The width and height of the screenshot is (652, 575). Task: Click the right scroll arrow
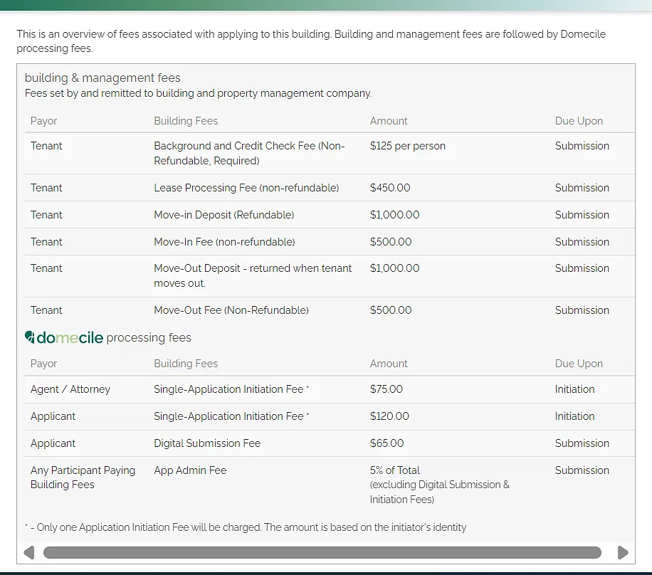[x=623, y=552]
